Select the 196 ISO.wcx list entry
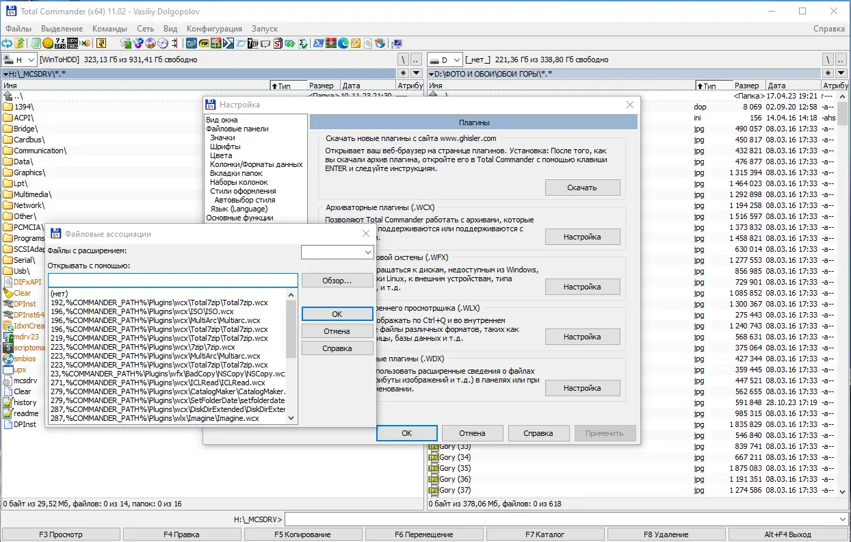This screenshot has height=542, width=851. click(x=167, y=311)
